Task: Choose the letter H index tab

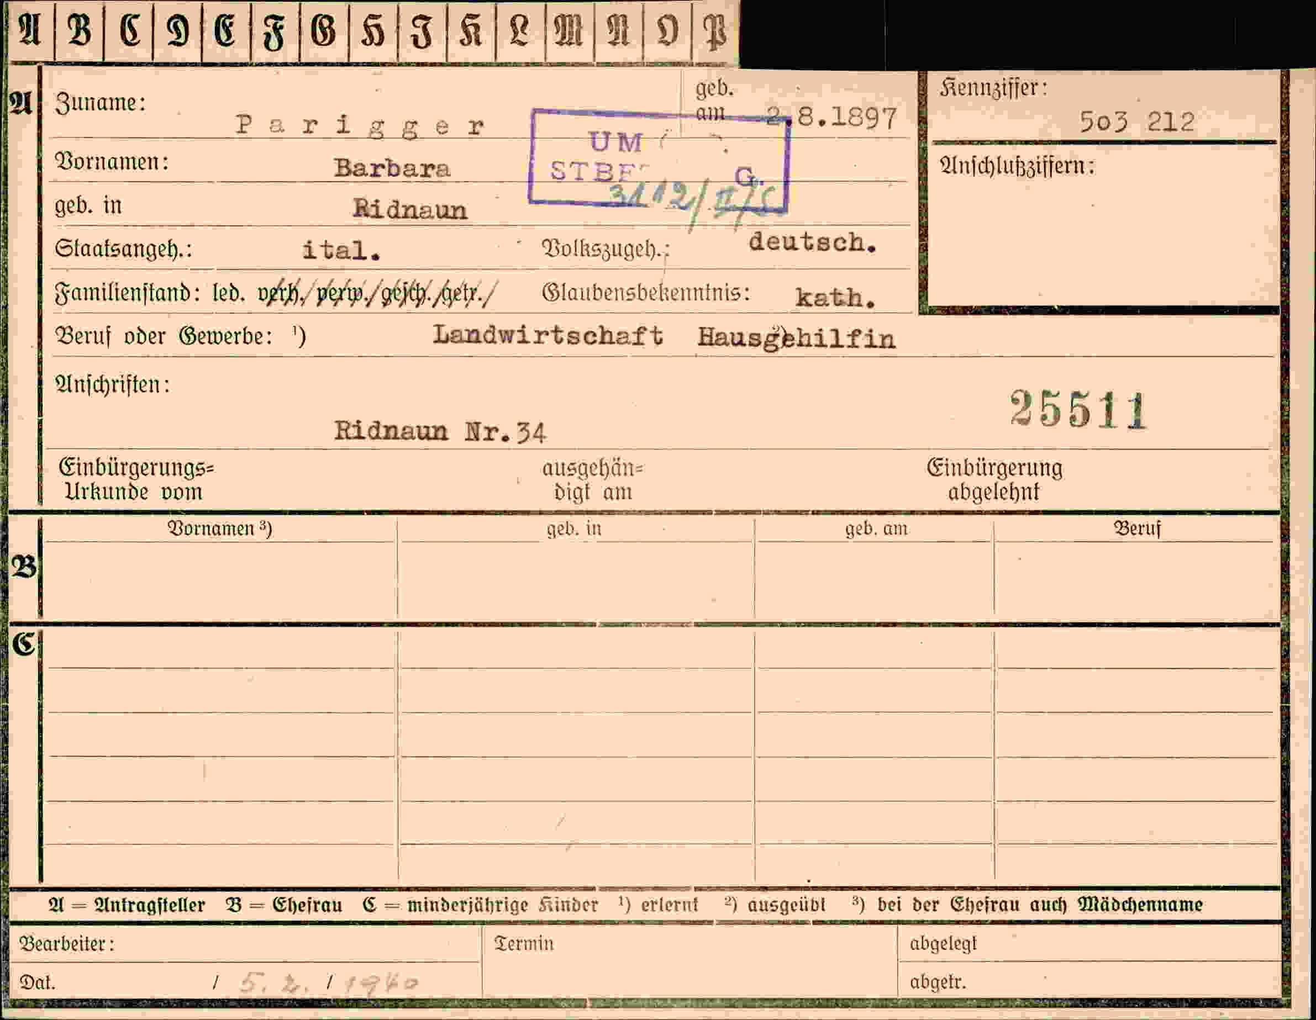Action: 373,31
